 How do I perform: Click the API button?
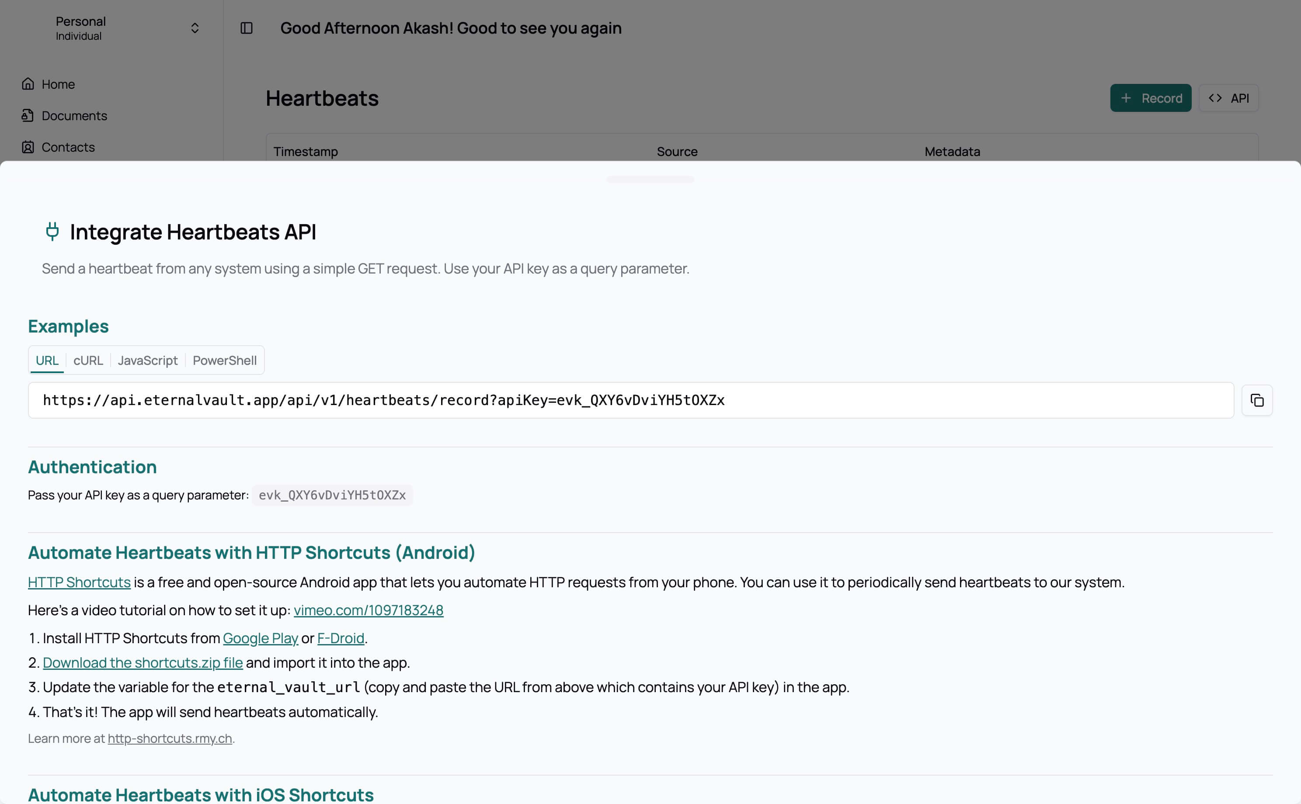(1229, 98)
